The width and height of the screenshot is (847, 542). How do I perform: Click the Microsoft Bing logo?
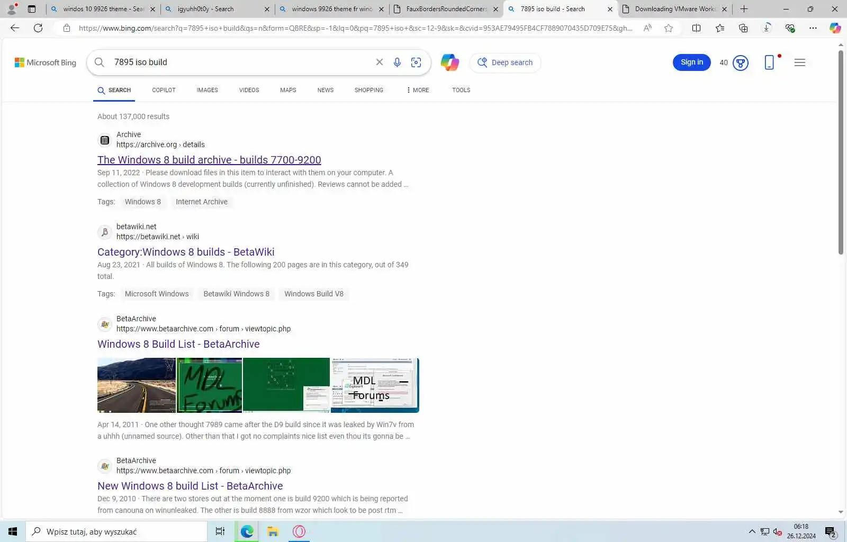tap(46, 62)
